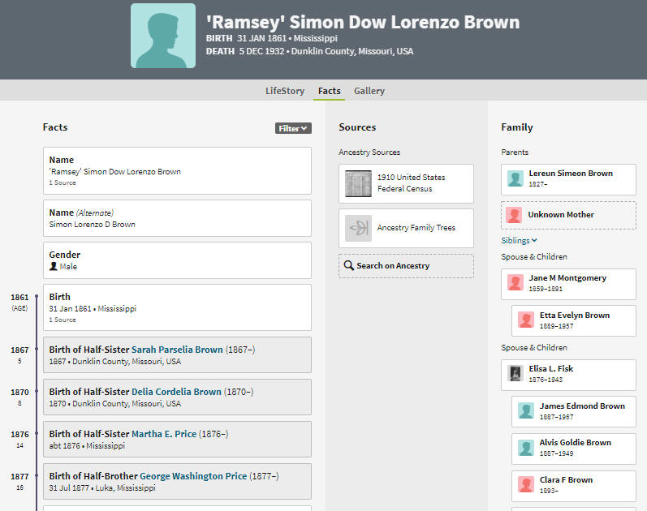The height and width of the screenshot is (511, 647).
Task: Expand the Siblings list
Action: coord(519,240)
